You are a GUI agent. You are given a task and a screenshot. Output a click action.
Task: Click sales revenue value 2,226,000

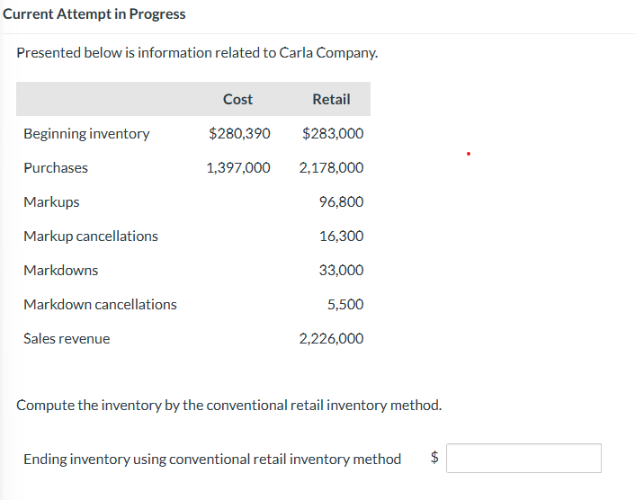pyautogui.click(x=331, y=338)
